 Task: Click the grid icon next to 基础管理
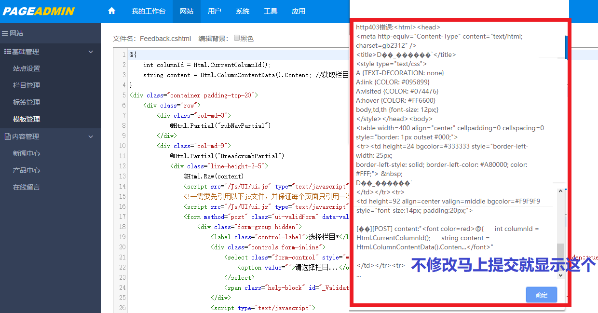point(8,52)
